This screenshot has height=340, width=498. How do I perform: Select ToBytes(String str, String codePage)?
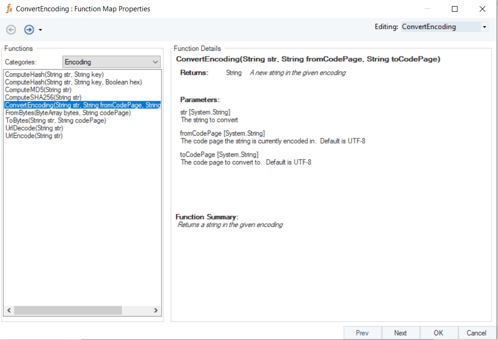56,121
